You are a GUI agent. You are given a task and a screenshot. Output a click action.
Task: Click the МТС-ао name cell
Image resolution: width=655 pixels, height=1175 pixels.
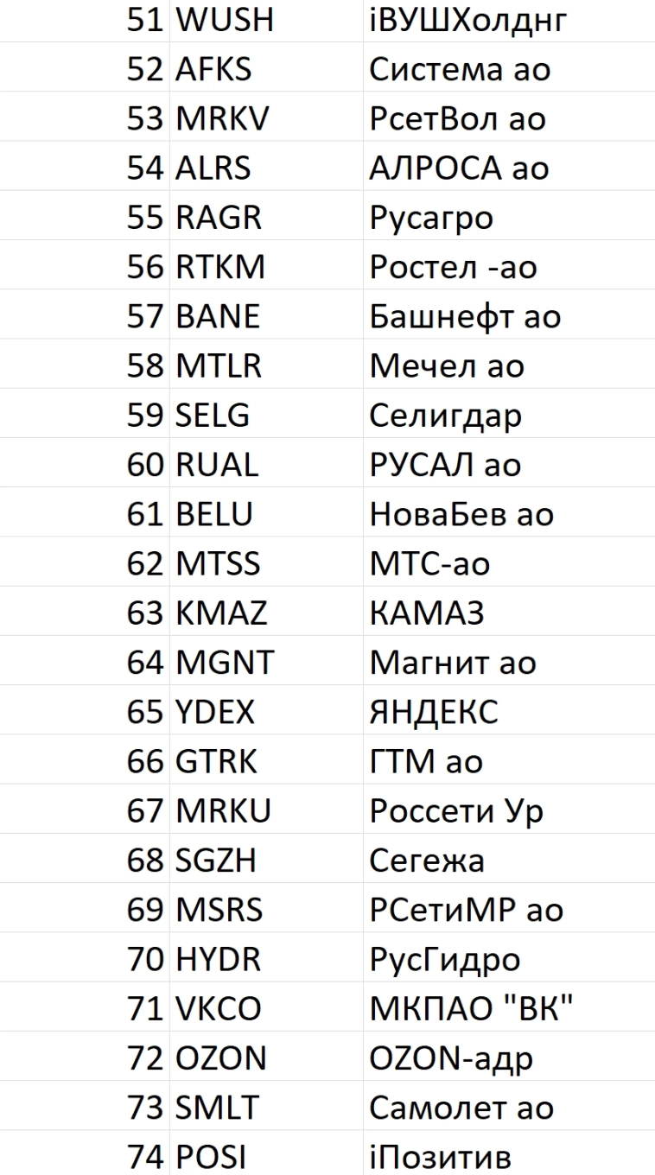[x=429, y=564]
